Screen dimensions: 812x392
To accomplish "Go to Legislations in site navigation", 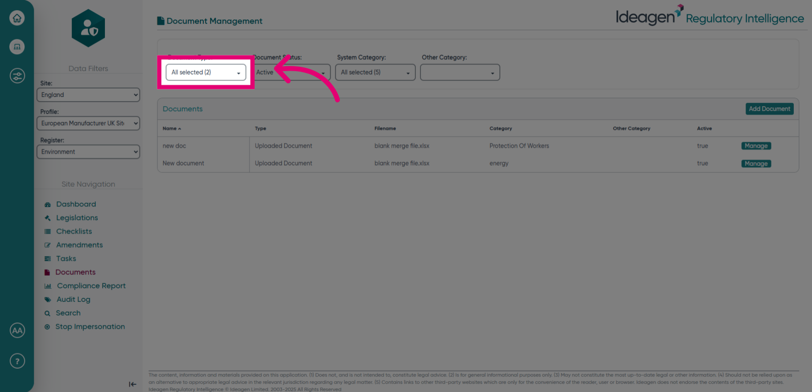I will [77, 218].
